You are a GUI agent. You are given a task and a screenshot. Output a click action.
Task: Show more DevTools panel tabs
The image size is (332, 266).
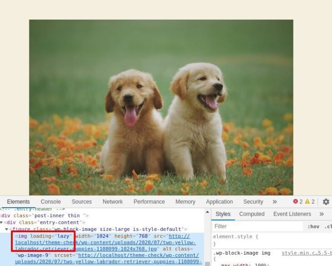[275, 202]
